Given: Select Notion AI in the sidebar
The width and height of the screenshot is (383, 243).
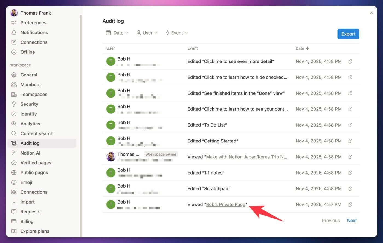Looking at the screenshot, I should (30, 153).
